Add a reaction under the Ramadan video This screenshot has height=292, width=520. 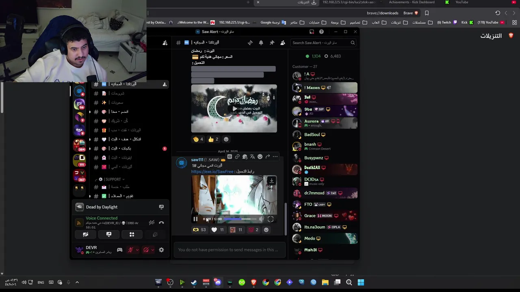[226, 139]
